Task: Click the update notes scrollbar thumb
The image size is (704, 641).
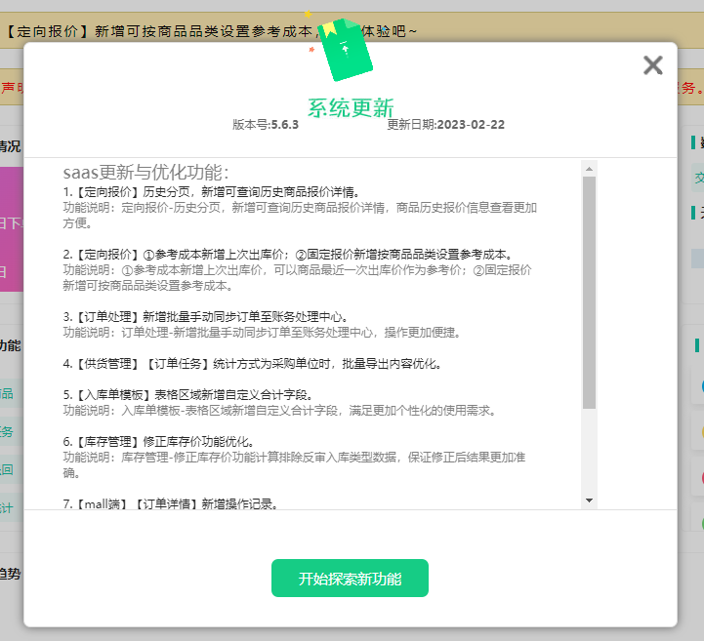Action: (x=589, y=293)
